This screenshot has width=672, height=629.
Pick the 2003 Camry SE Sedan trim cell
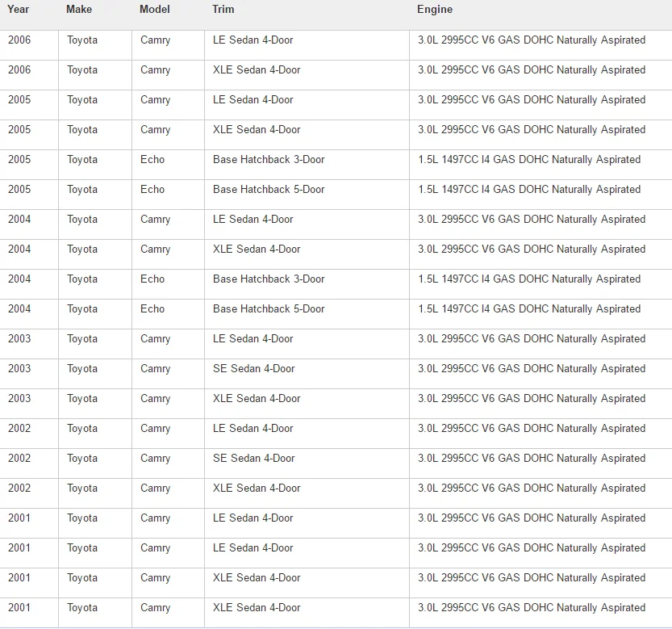coord(307,374)
